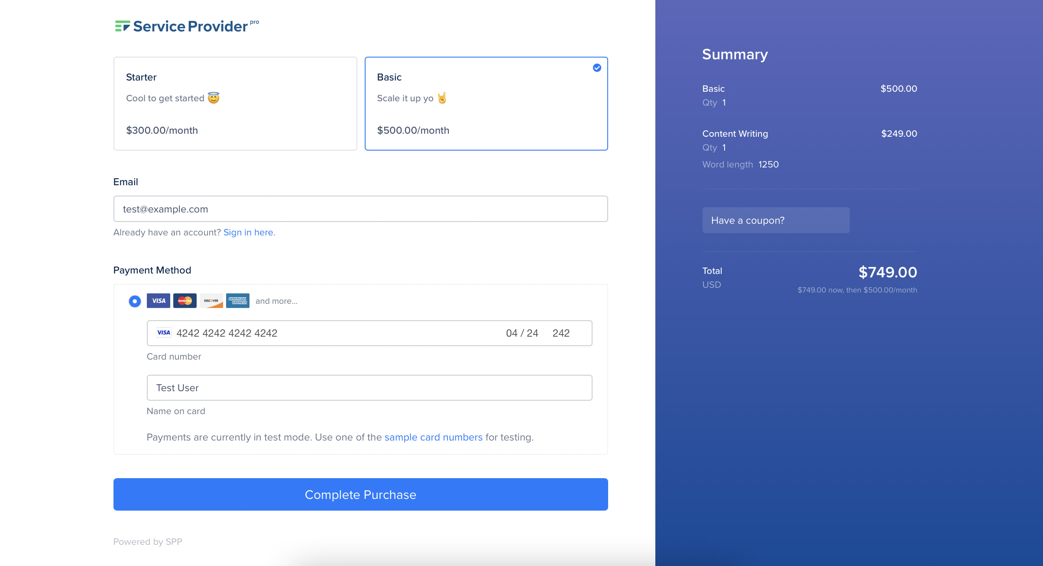Viewport: 1043px width, 566px height.
Task: Click the checkmark on Basic plan
Action: tap(596, 68)
